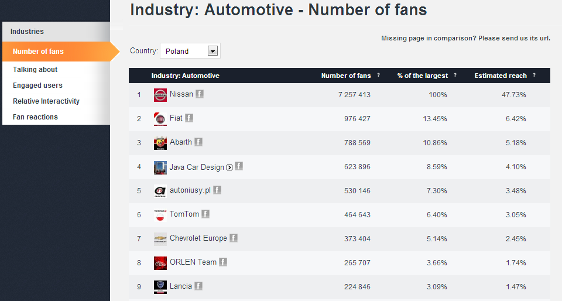The width and height of the screenshot is (562, 301).
Task: Open Fiat's Facebook page icon
Action: tap(189, 118)
